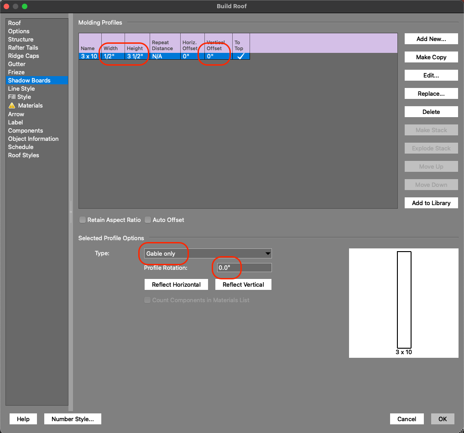Enable the Retain Aspect Ratio checkbox
Viewport: 464px width, 433px height.
coord(83,220)
